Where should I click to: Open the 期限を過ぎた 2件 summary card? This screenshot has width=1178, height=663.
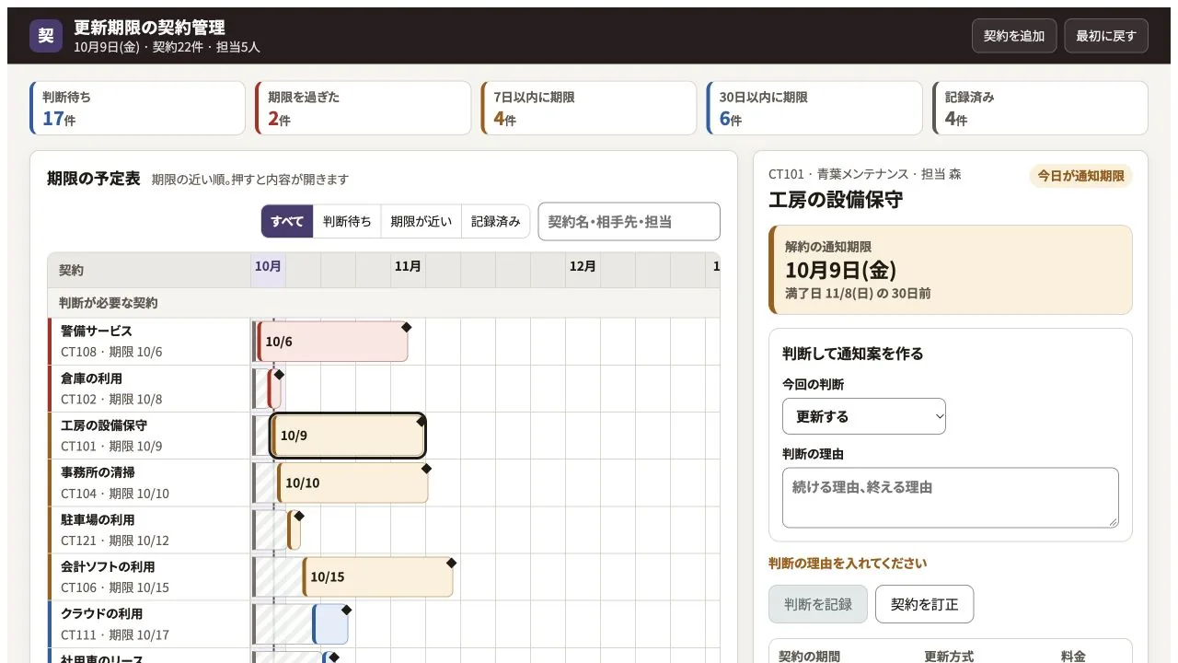[x=364, y=108]
